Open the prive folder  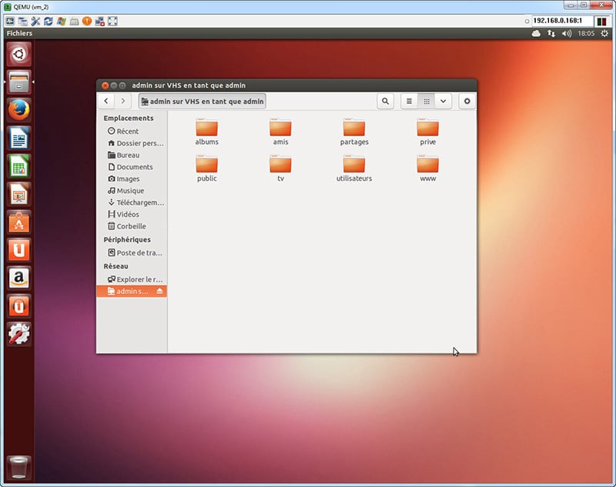(x=428, y=132)
